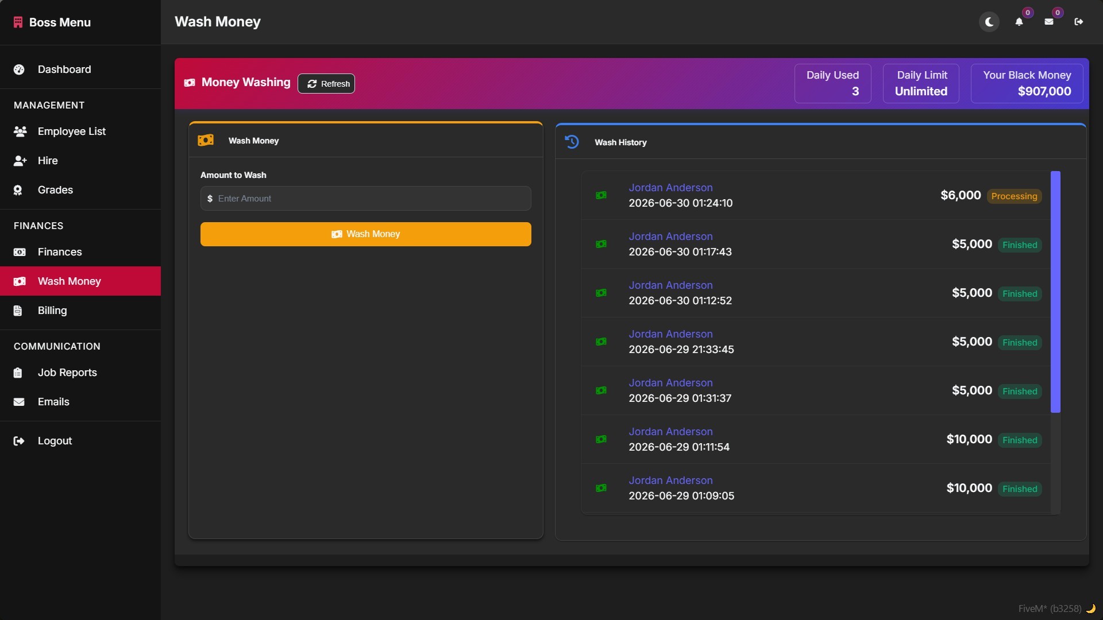The width and height of the screenshot is (1103, 620).
Task: Toggle dark mode moon icon
Action: tap(989, 22)
